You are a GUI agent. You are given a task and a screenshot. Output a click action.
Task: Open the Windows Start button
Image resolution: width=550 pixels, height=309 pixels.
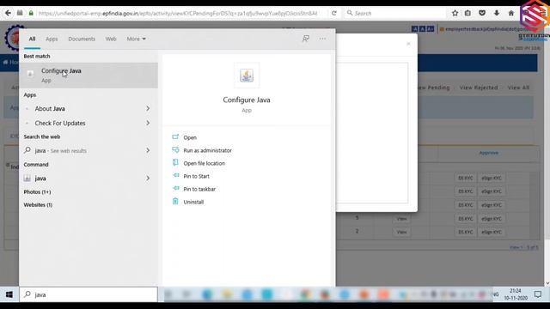point(9,294)
